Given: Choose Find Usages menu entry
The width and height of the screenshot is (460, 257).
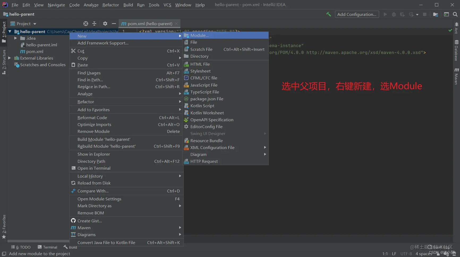Looking at the screenshot, I should [126, 73].
